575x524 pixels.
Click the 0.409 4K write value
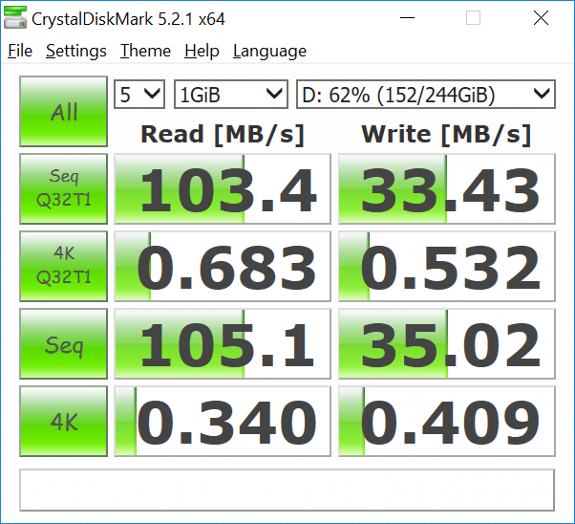[x=447, y=421]
